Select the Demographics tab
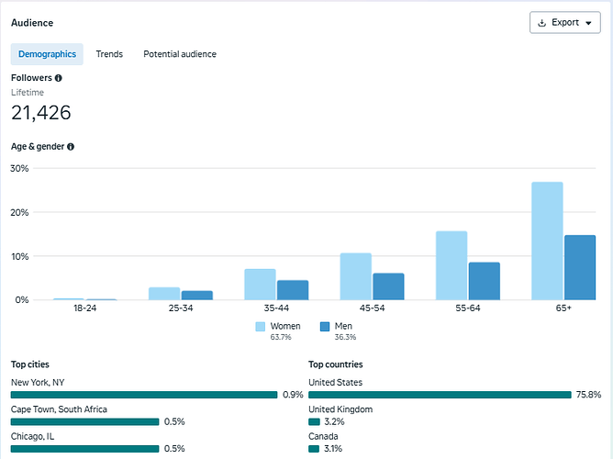 click(47, 54)
